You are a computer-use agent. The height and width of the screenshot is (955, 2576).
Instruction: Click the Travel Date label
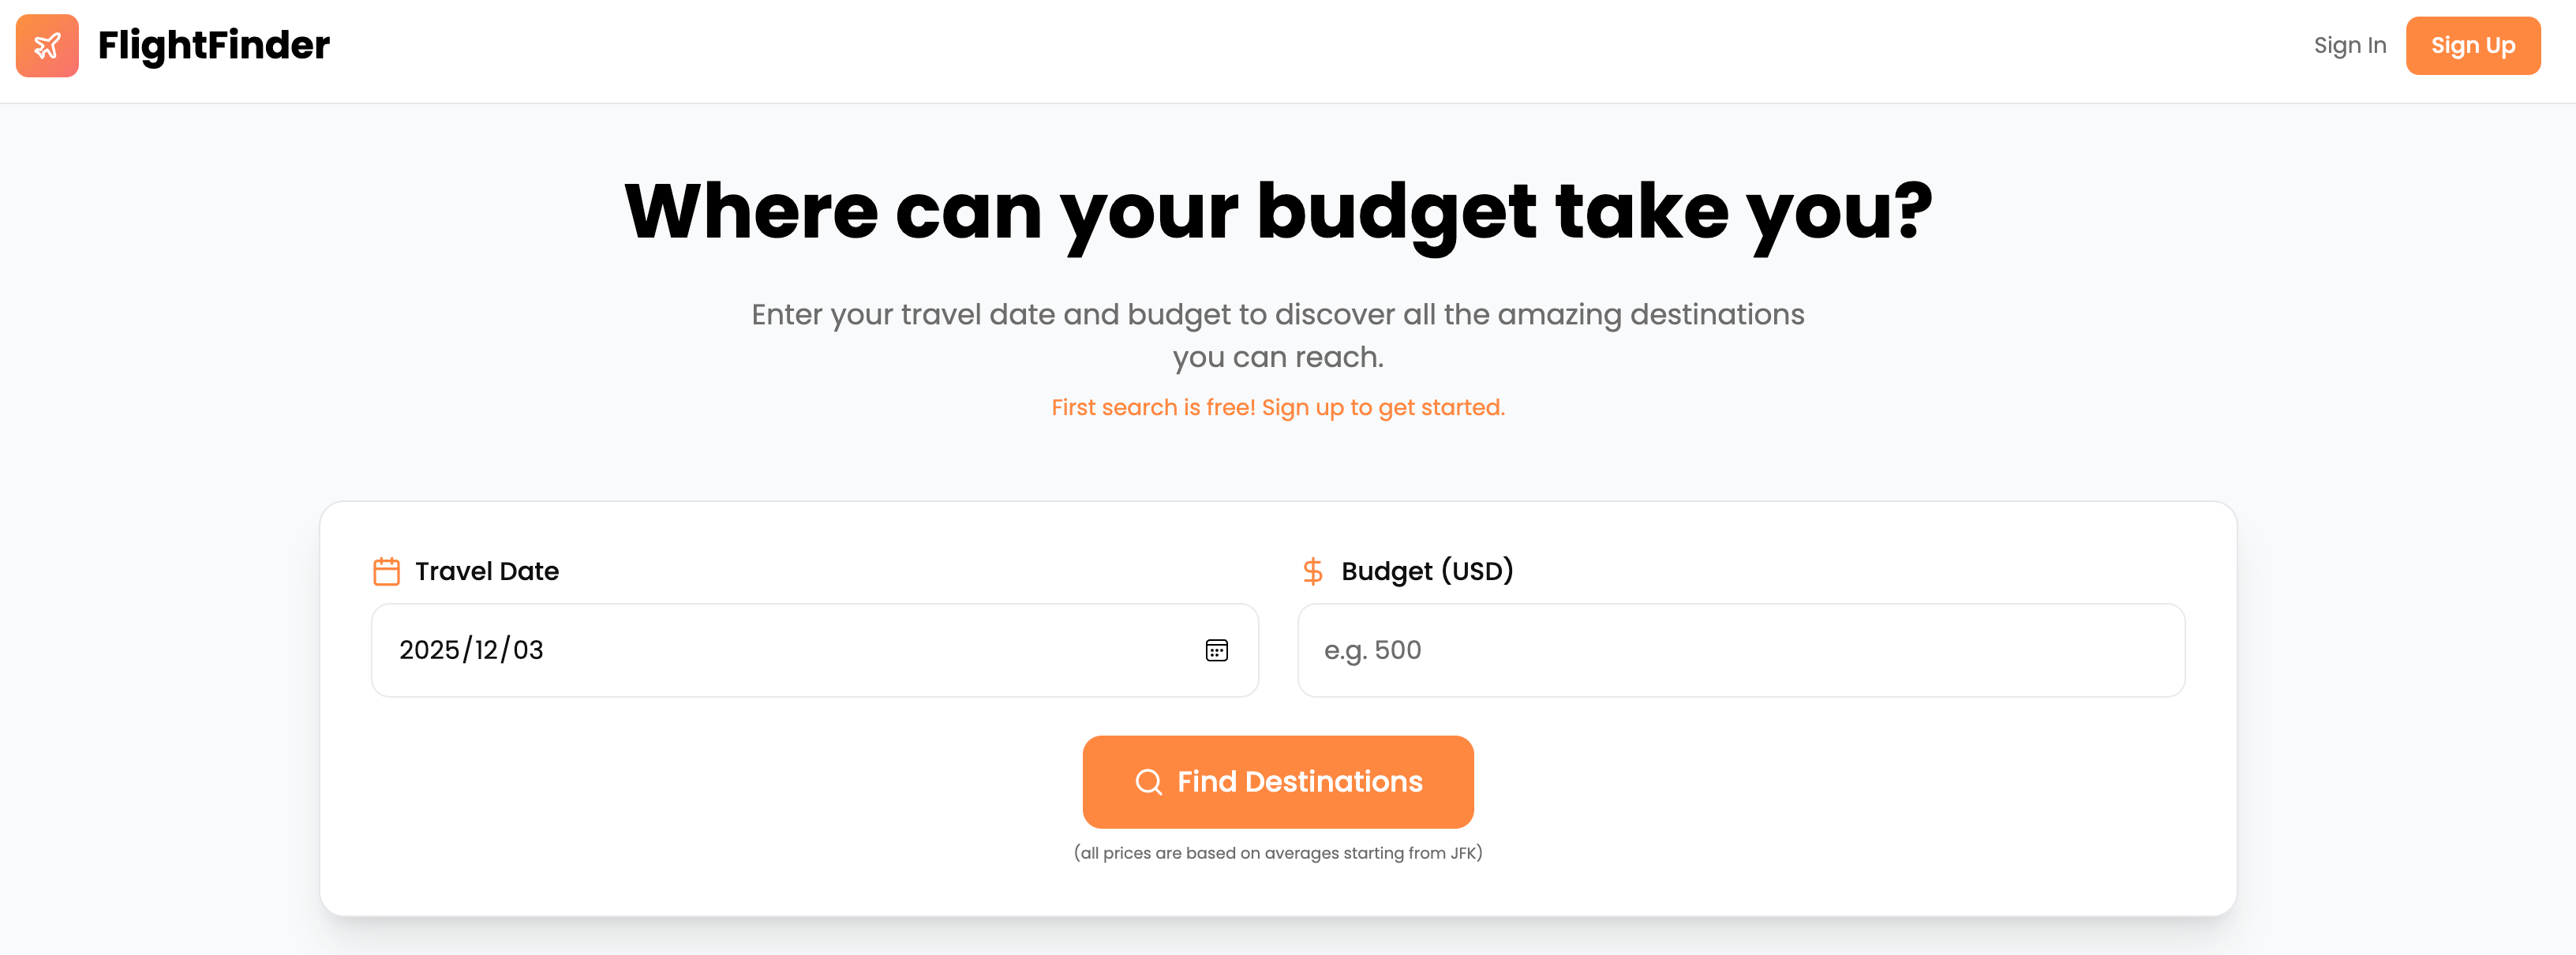tap(487, 571)
